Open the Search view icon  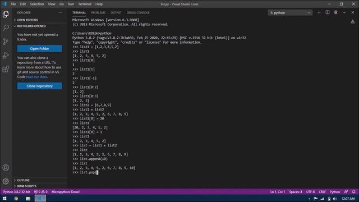6,28
